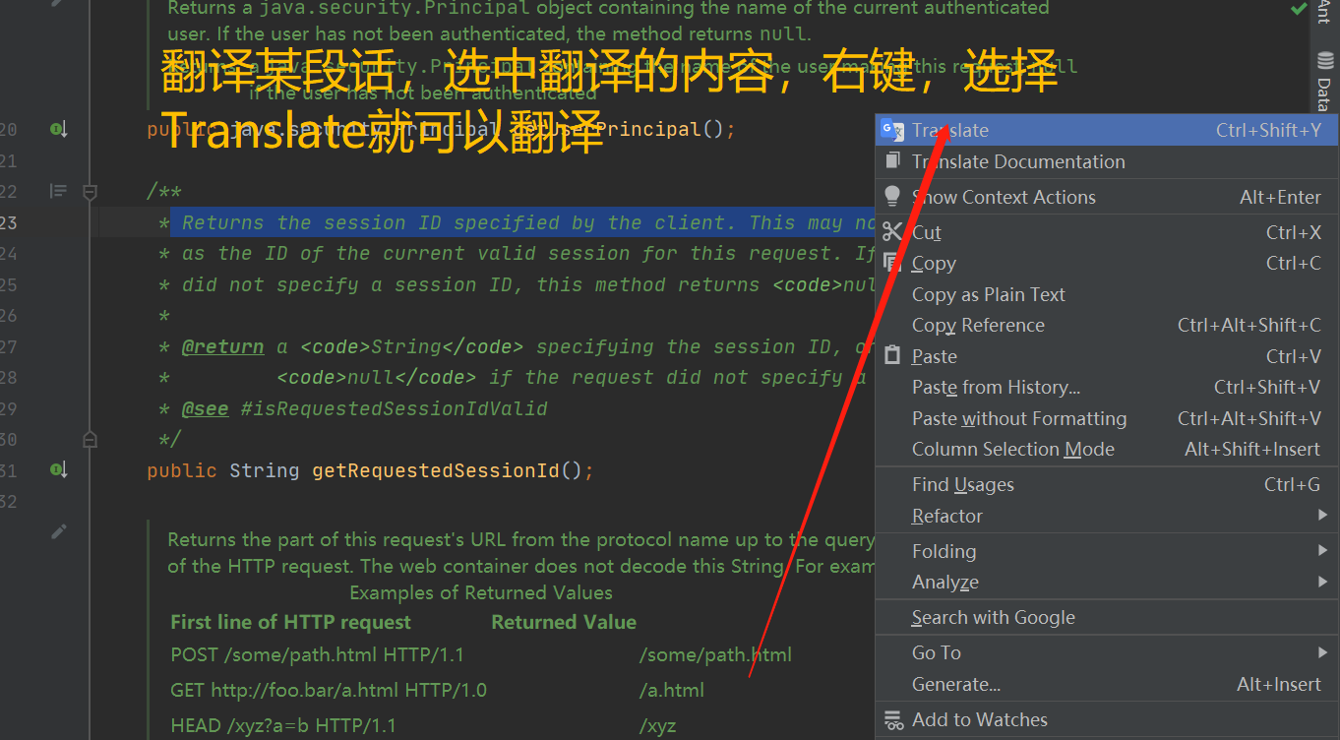Click the pencil edit icon in the left gutter
The image size is (1340, 740).
(x=57, y=531)
